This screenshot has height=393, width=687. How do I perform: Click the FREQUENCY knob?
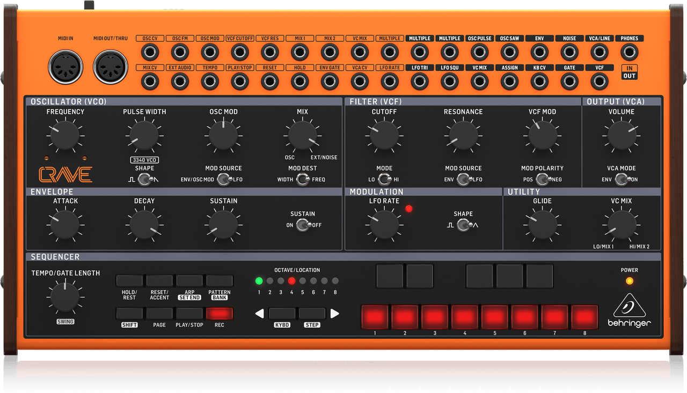[x=65, y=135]
